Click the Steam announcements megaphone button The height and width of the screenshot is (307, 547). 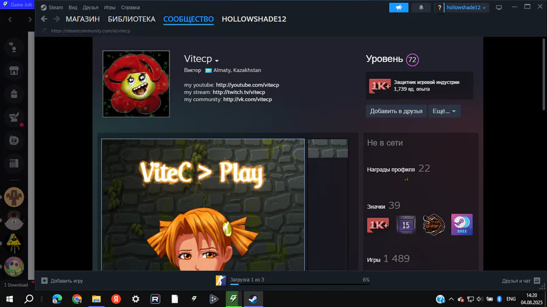click(x=398, y=7)
